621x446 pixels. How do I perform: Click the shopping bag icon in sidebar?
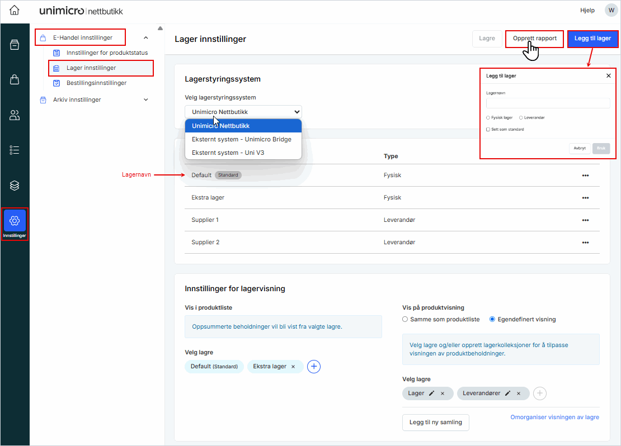click(x=15, y=80)
